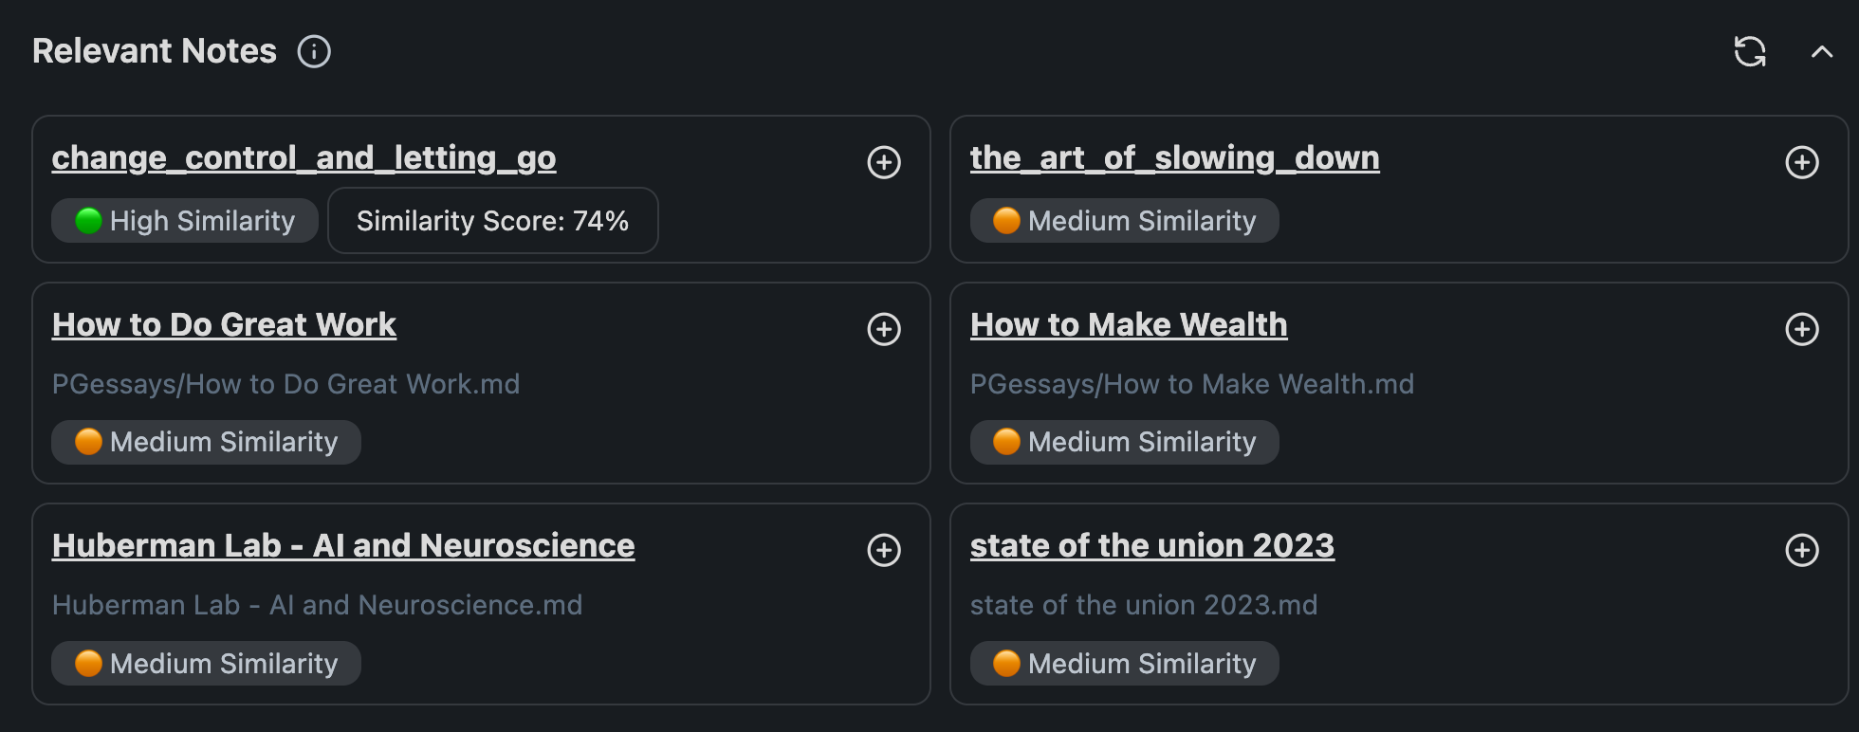This screenshot has width=1859, height=732.
Task: Open How to Do Great Work link
Action: 224,324
